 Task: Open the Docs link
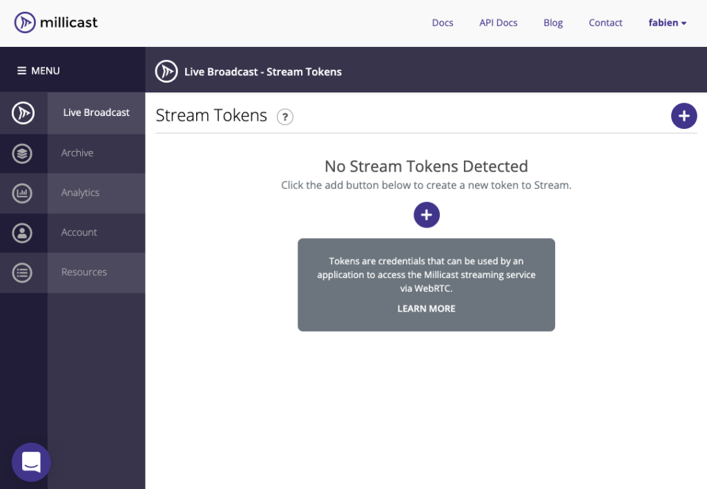click(443, 23)
